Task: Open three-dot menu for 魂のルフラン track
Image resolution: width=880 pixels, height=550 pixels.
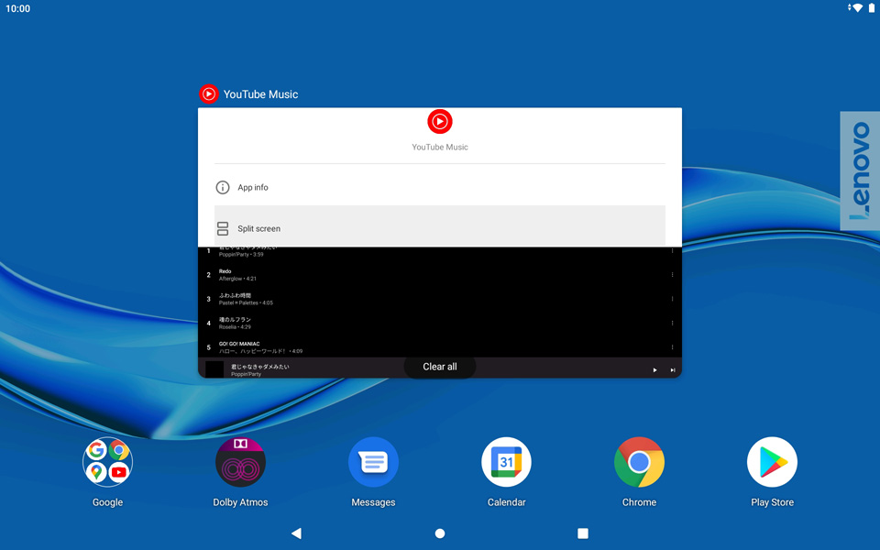Action: pyautogui.click(x=672, y=323)
